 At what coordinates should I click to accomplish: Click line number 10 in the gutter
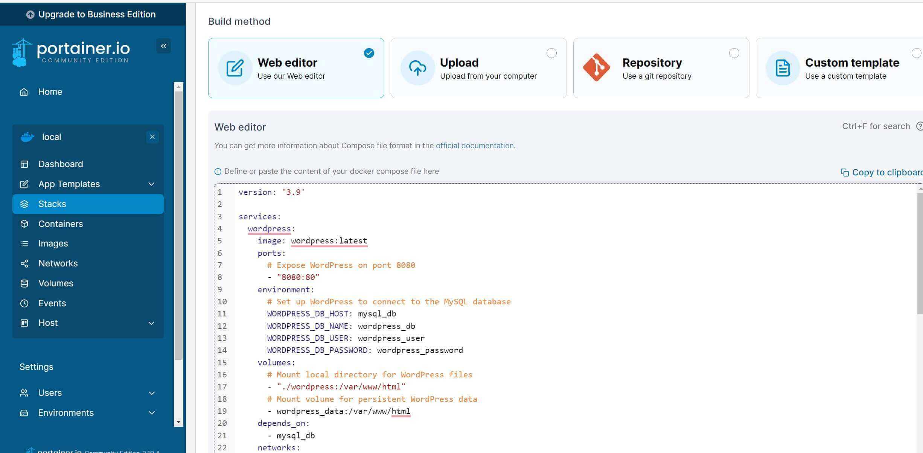coord(222,302)
